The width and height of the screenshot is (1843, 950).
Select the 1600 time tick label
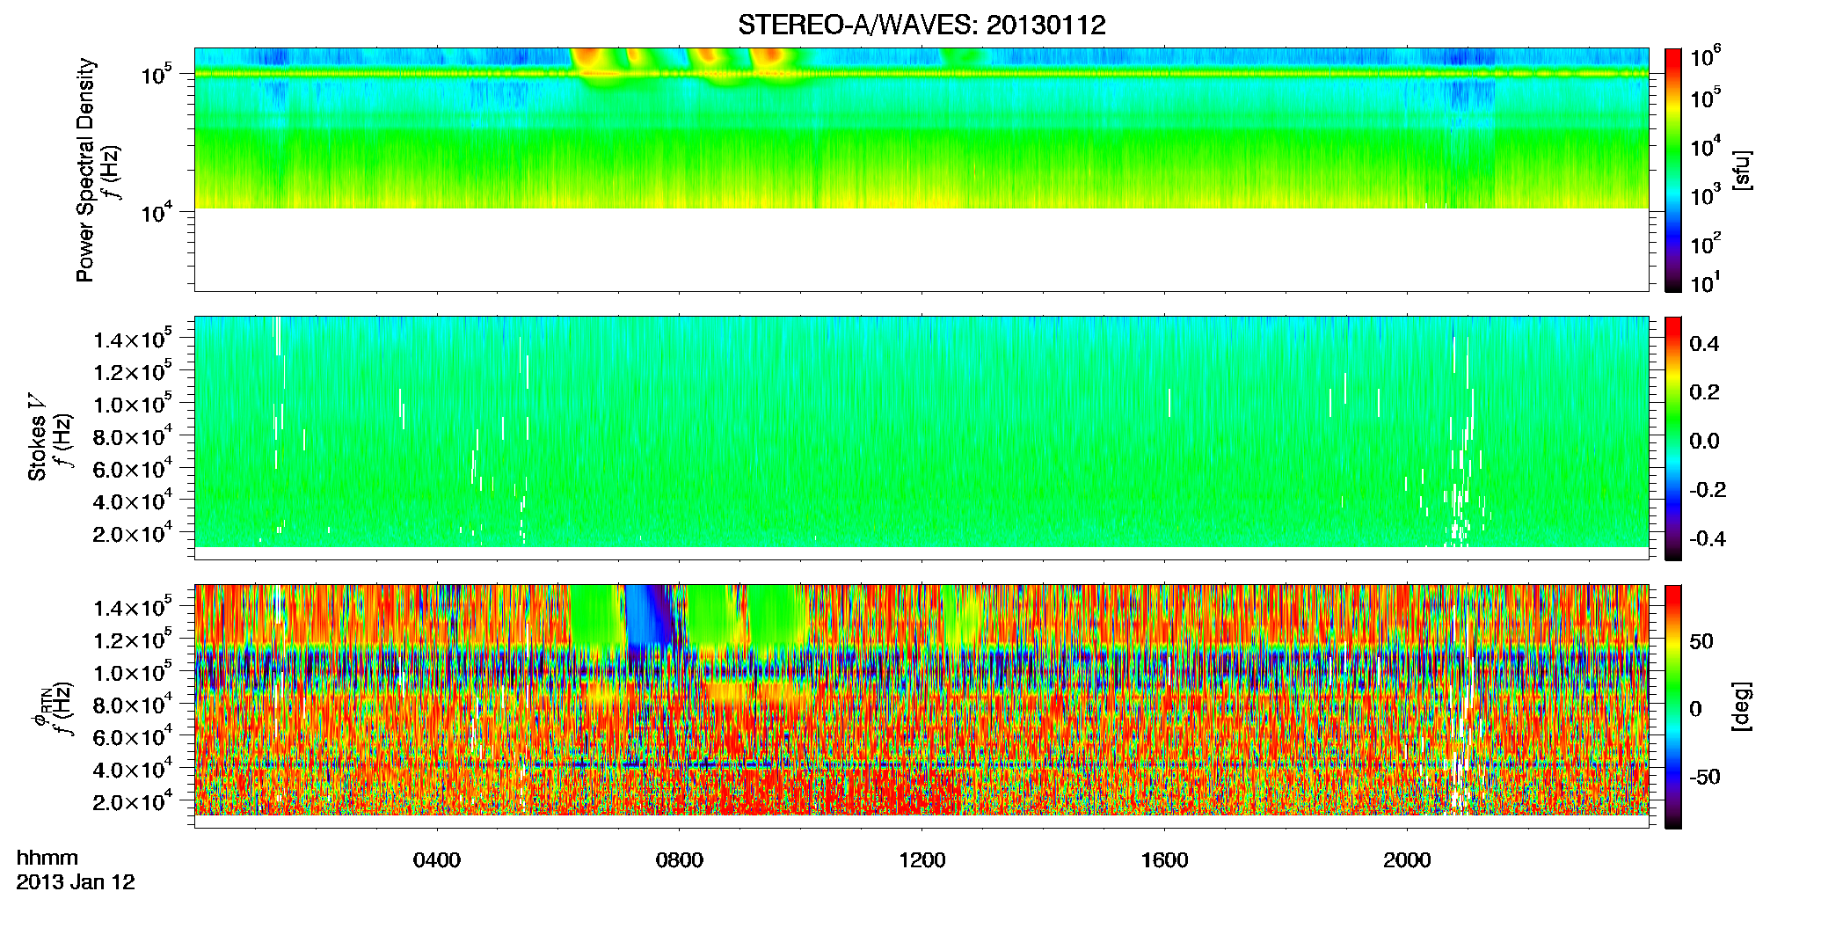click(1165, 859)
